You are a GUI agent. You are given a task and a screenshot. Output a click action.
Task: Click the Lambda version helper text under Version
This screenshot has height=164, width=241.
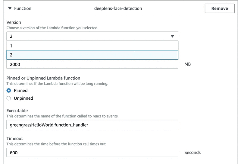(52, 28)
